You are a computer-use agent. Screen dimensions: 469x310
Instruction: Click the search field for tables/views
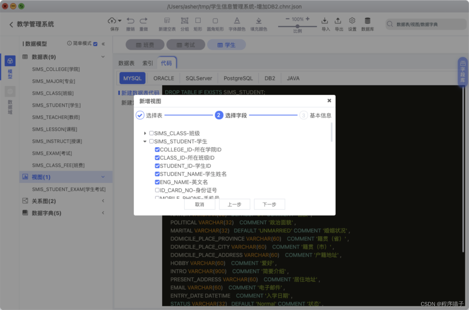coord(426,24)
